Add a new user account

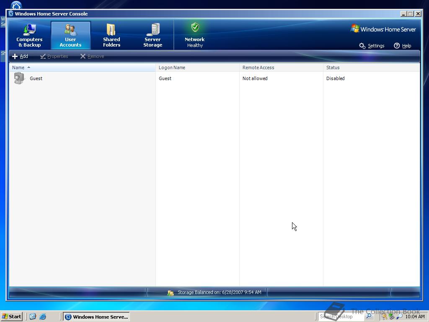click(x=20, y=56)
